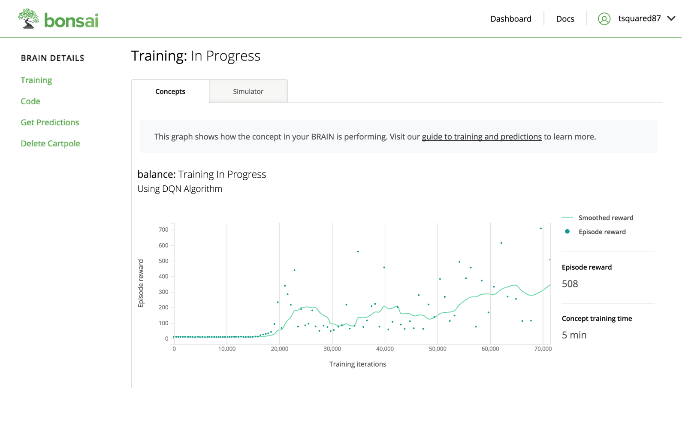Open the Dashboard page
This screenshot has height=423, width=682.
(510, 19)
